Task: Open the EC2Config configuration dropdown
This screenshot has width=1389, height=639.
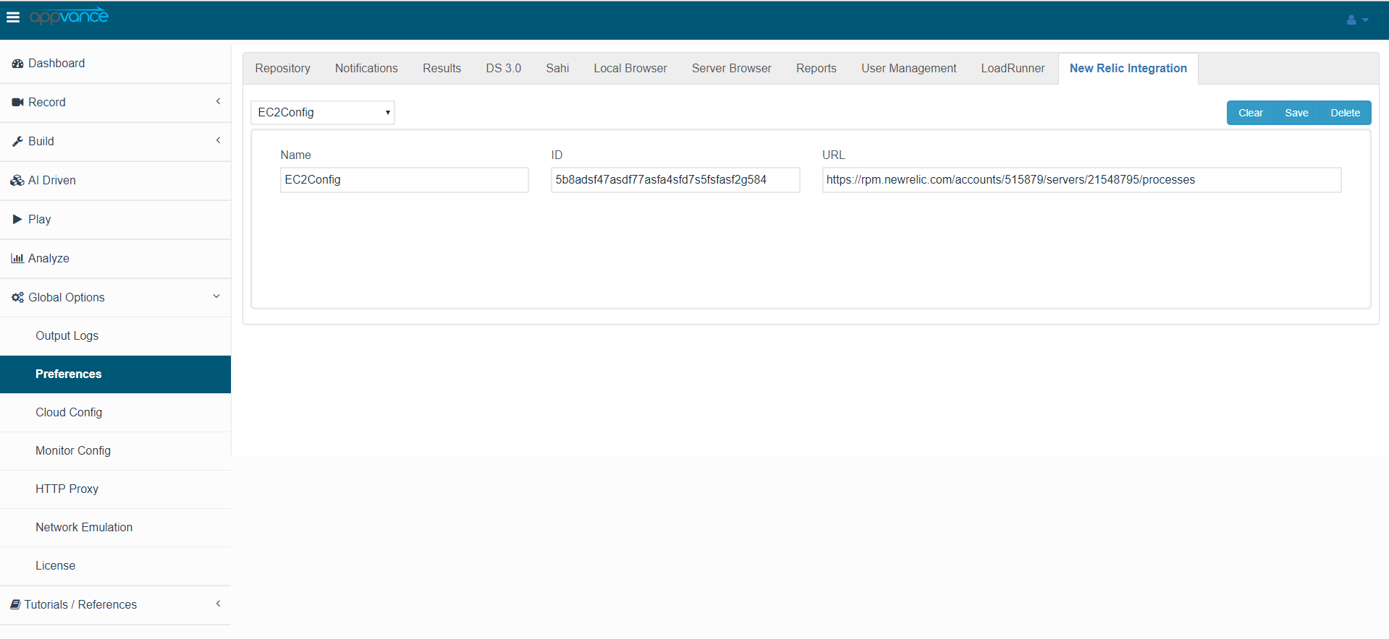Action: [323, 113]
